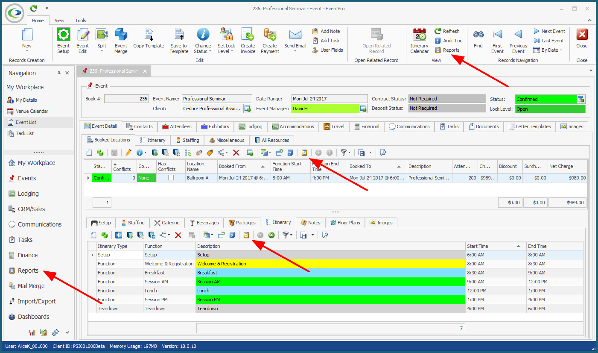Screen dimensions: 598x353
Task: Click pencil edit icon in Booked Locations toolbar
Action: point(128,153)
